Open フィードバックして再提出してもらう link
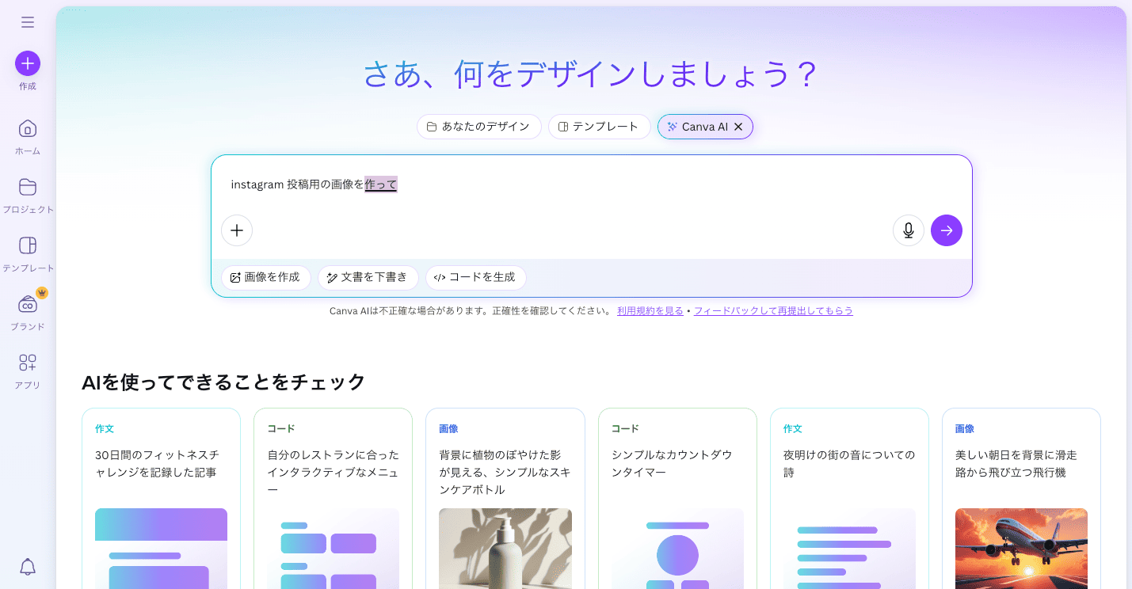This screenshot has height=589, width=1132. point(773,311)
